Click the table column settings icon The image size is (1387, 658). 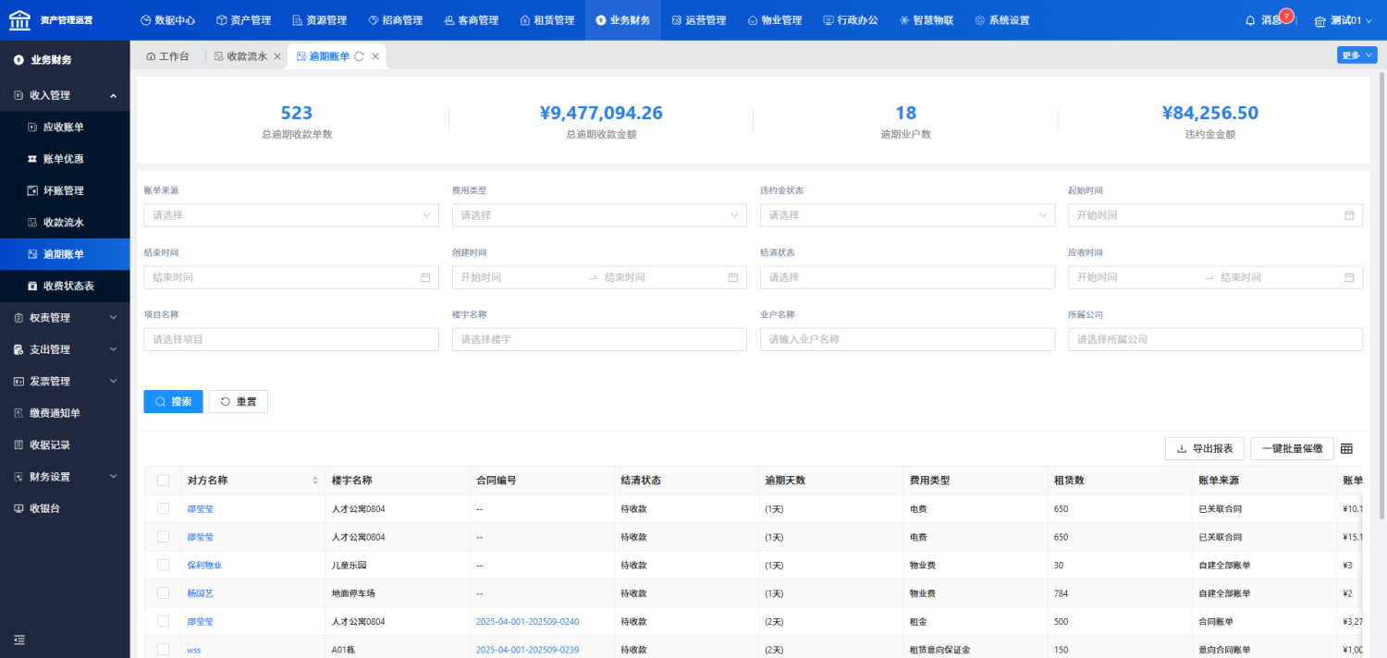(1346, 448)
